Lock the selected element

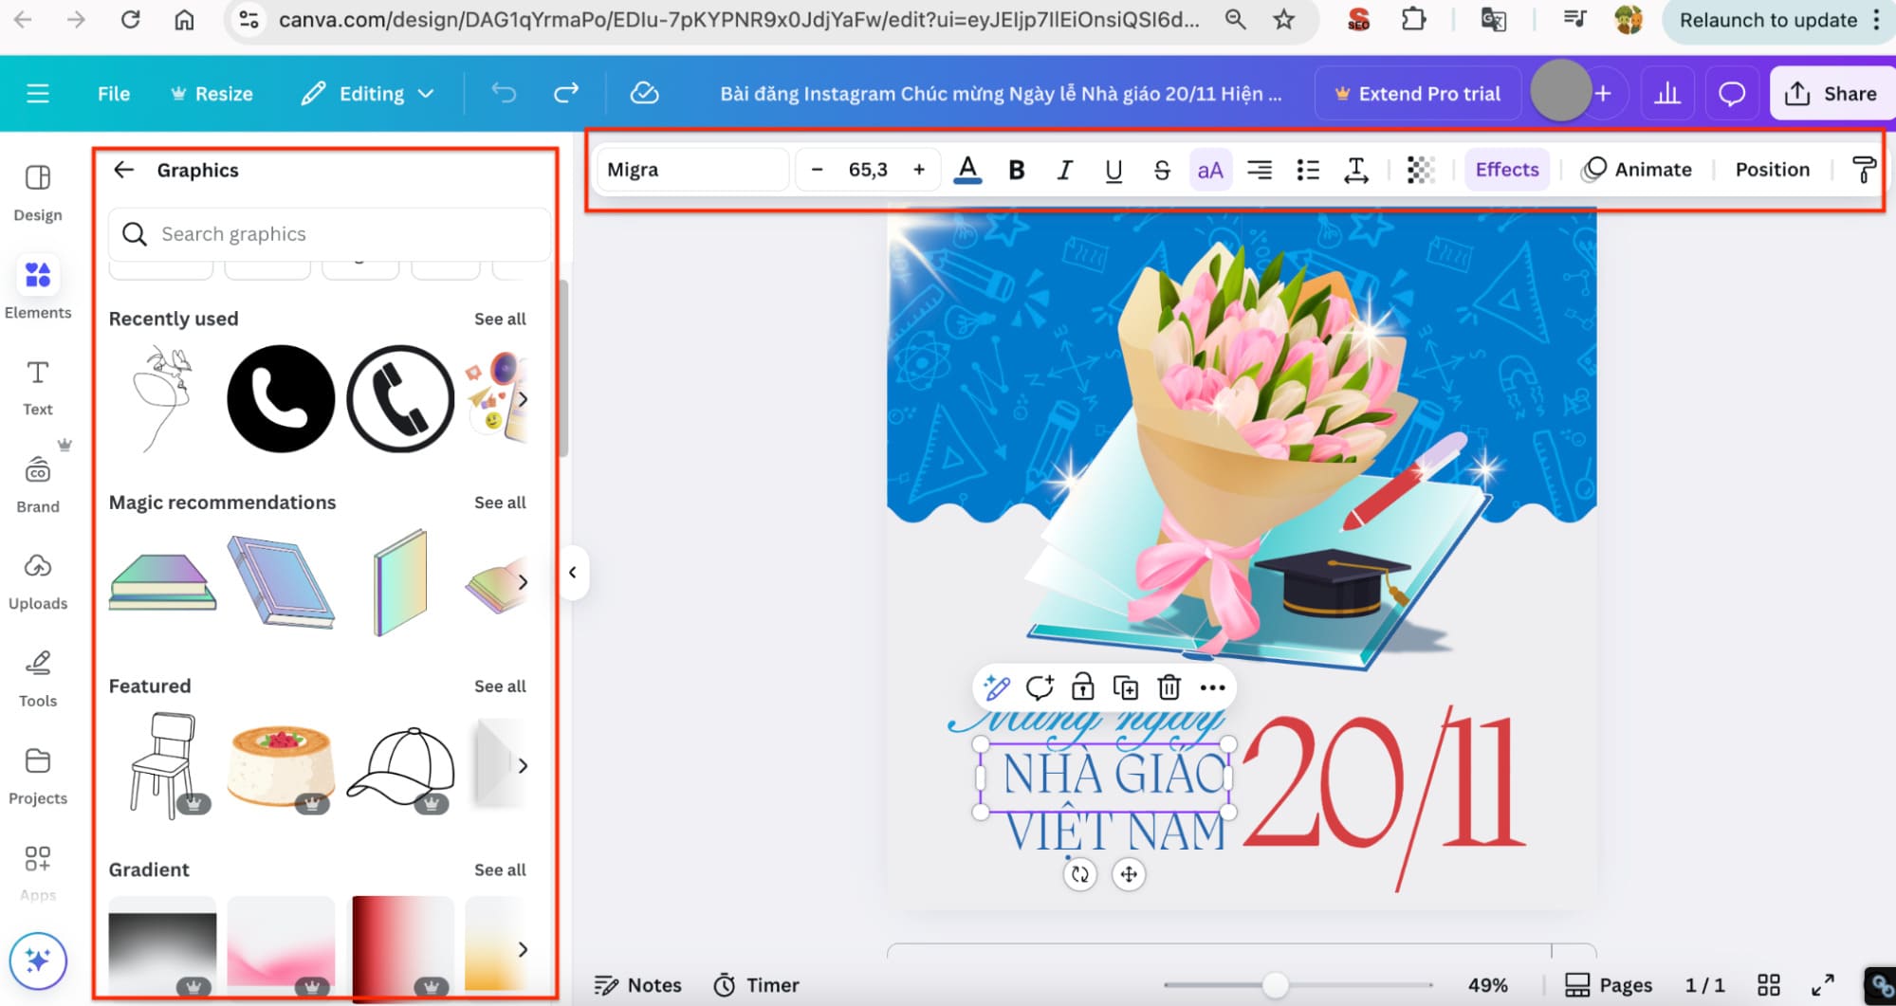[x=1082, y=687]
